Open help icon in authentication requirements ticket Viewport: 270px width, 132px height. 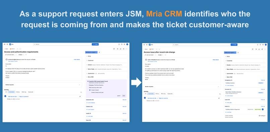click(x=122, y=44)
